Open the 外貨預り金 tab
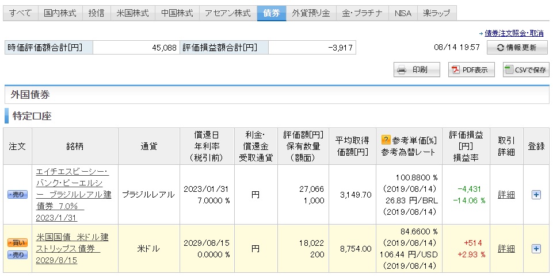Image resolution: width=553 pixels, height=278 pixels. 311,13
